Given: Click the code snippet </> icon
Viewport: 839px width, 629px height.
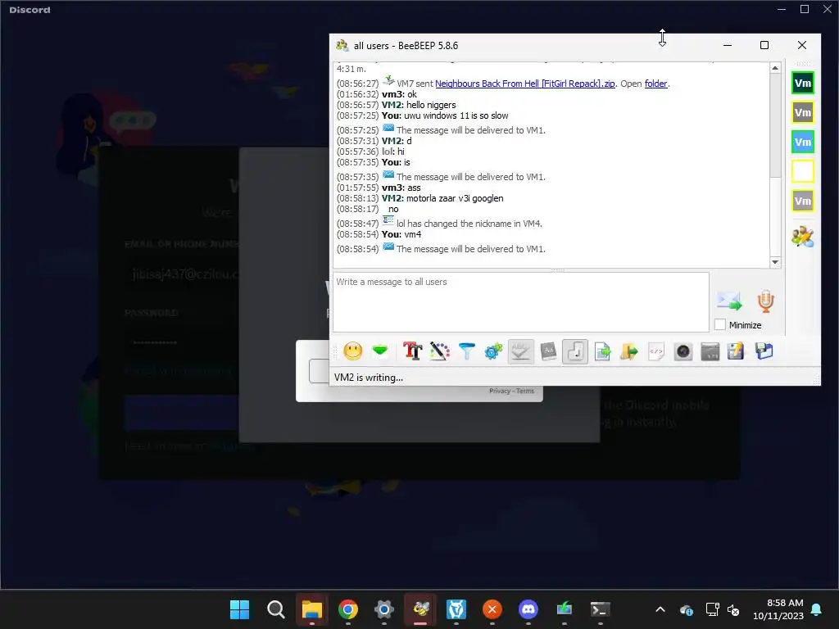Looking at the screenshot, I should [x=656, y=351].
